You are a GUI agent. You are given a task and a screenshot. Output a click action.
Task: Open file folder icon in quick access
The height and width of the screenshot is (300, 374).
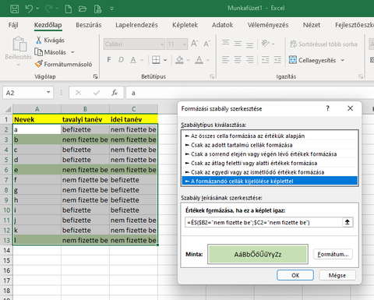(x=83, y=9)
